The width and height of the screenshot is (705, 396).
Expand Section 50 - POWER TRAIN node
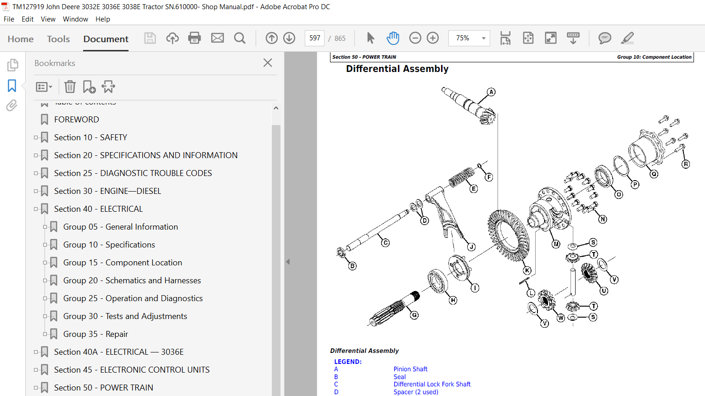[36, 388]
